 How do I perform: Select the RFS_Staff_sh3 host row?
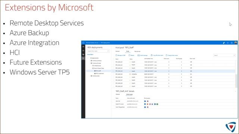[x=174, y=68]
